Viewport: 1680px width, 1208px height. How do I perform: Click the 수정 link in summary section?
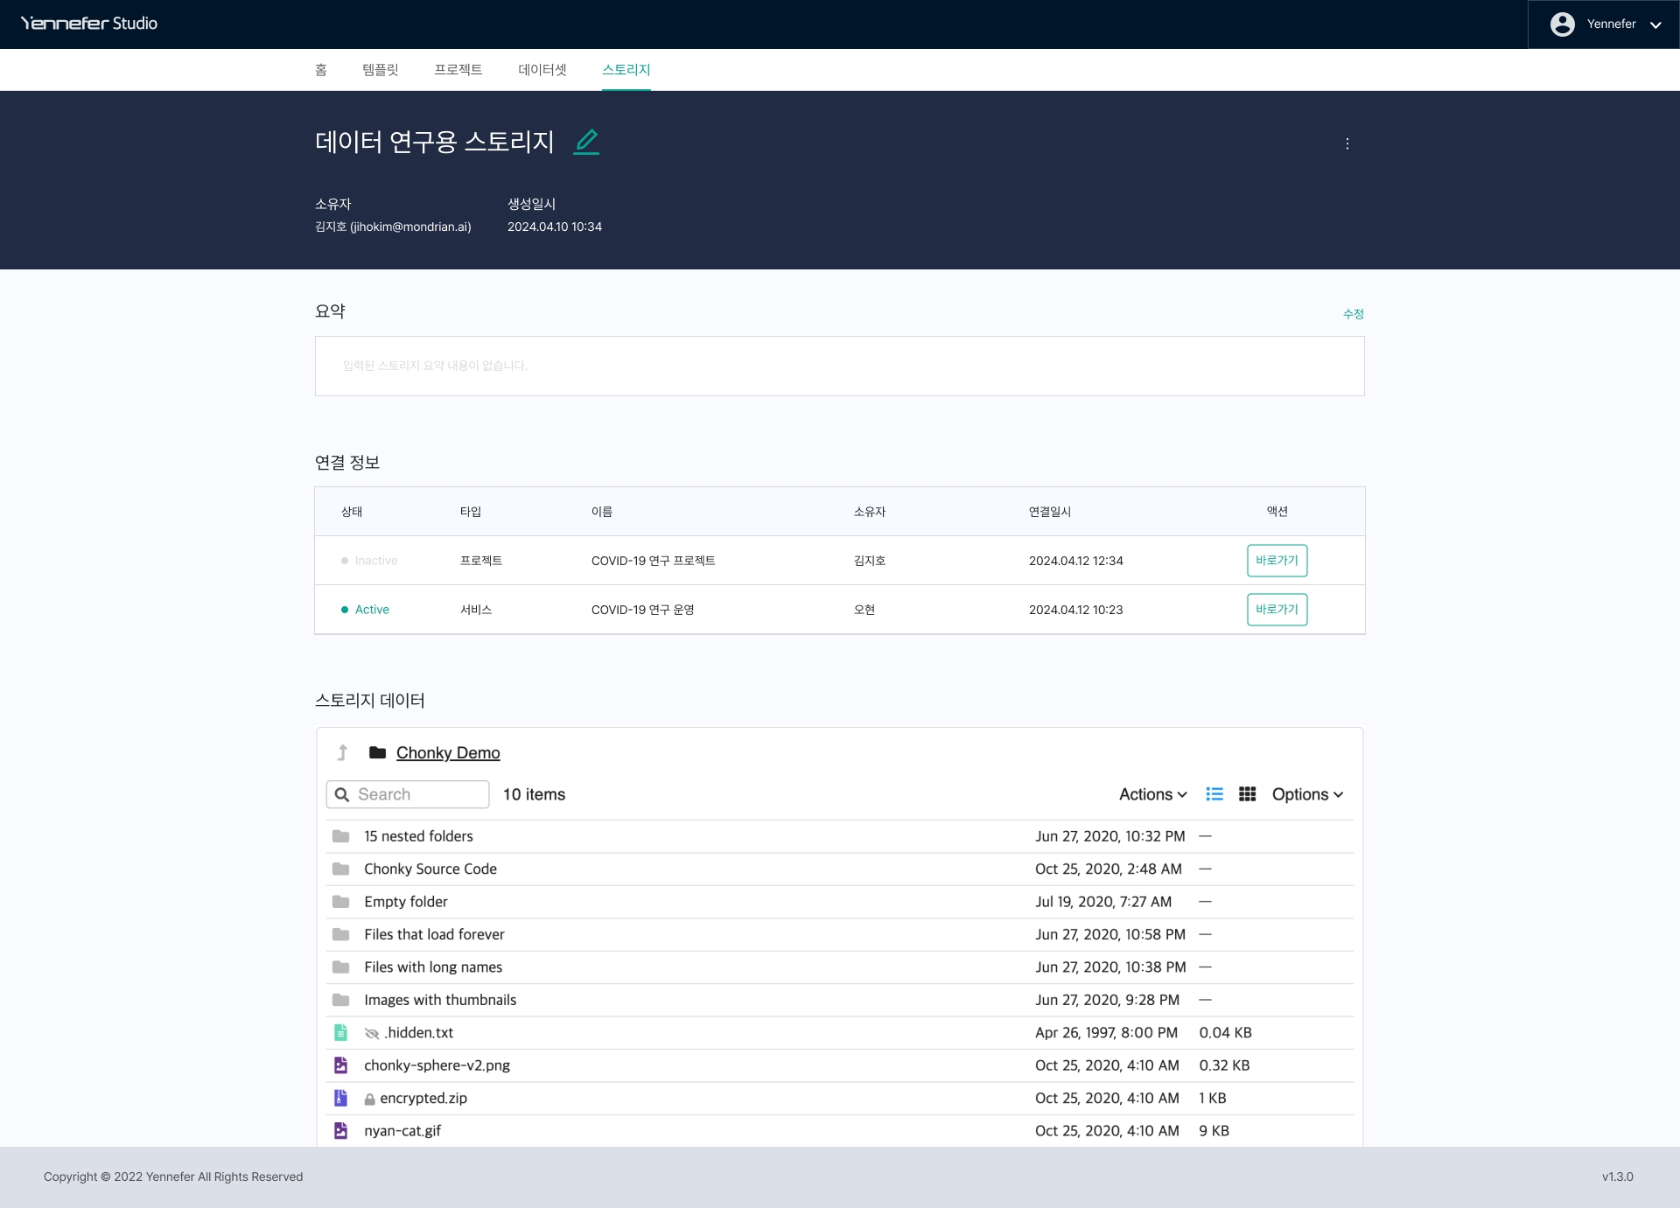(x=1353, y=314)
